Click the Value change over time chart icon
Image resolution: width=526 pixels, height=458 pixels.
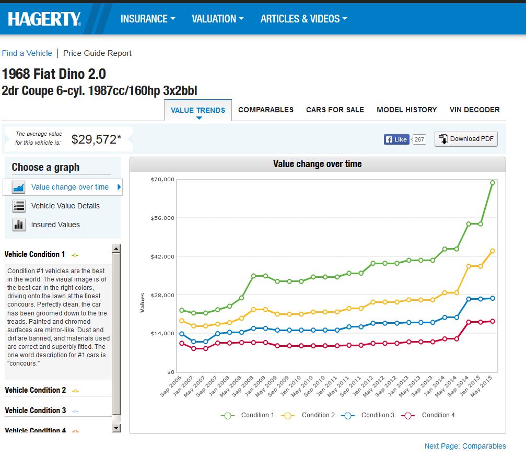coord(19,187)
